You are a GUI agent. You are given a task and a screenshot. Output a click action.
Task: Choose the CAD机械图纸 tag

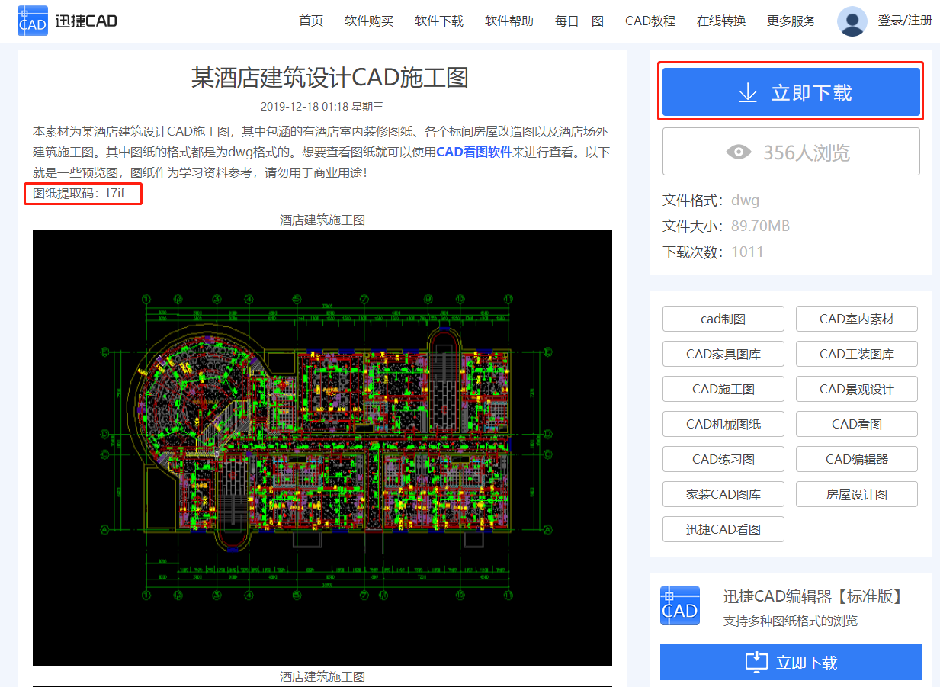(x=723, y=424)
